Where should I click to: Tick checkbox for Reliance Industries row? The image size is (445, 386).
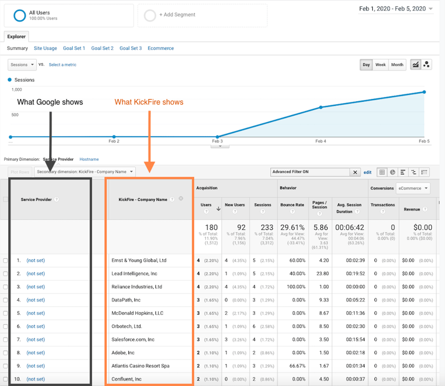point(5,287)
